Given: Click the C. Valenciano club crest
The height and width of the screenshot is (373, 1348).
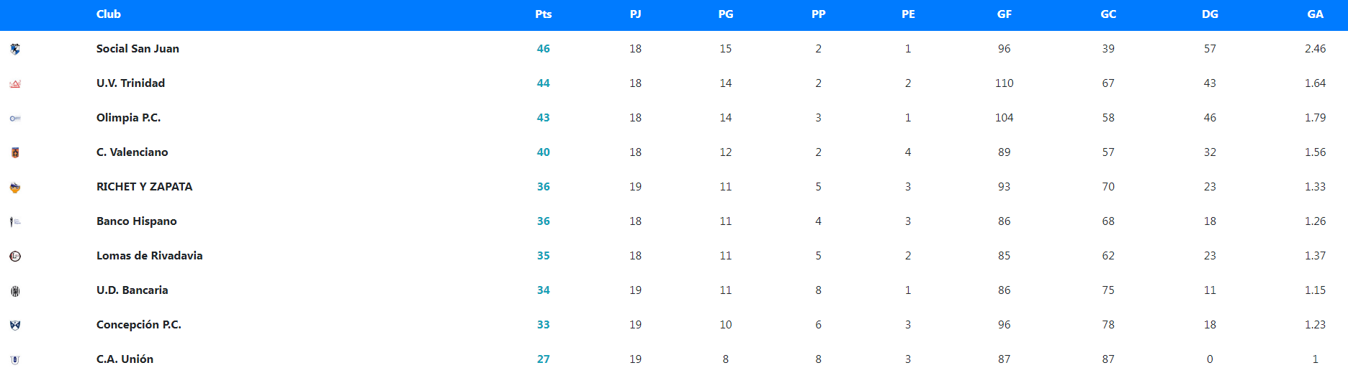Looking at the screenshot, I should tap(15, 152).
